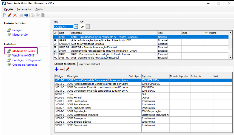This screenshot has height=135, width=234.
Task: Select revenue code 10013-7 row
Action: point(143,80)
